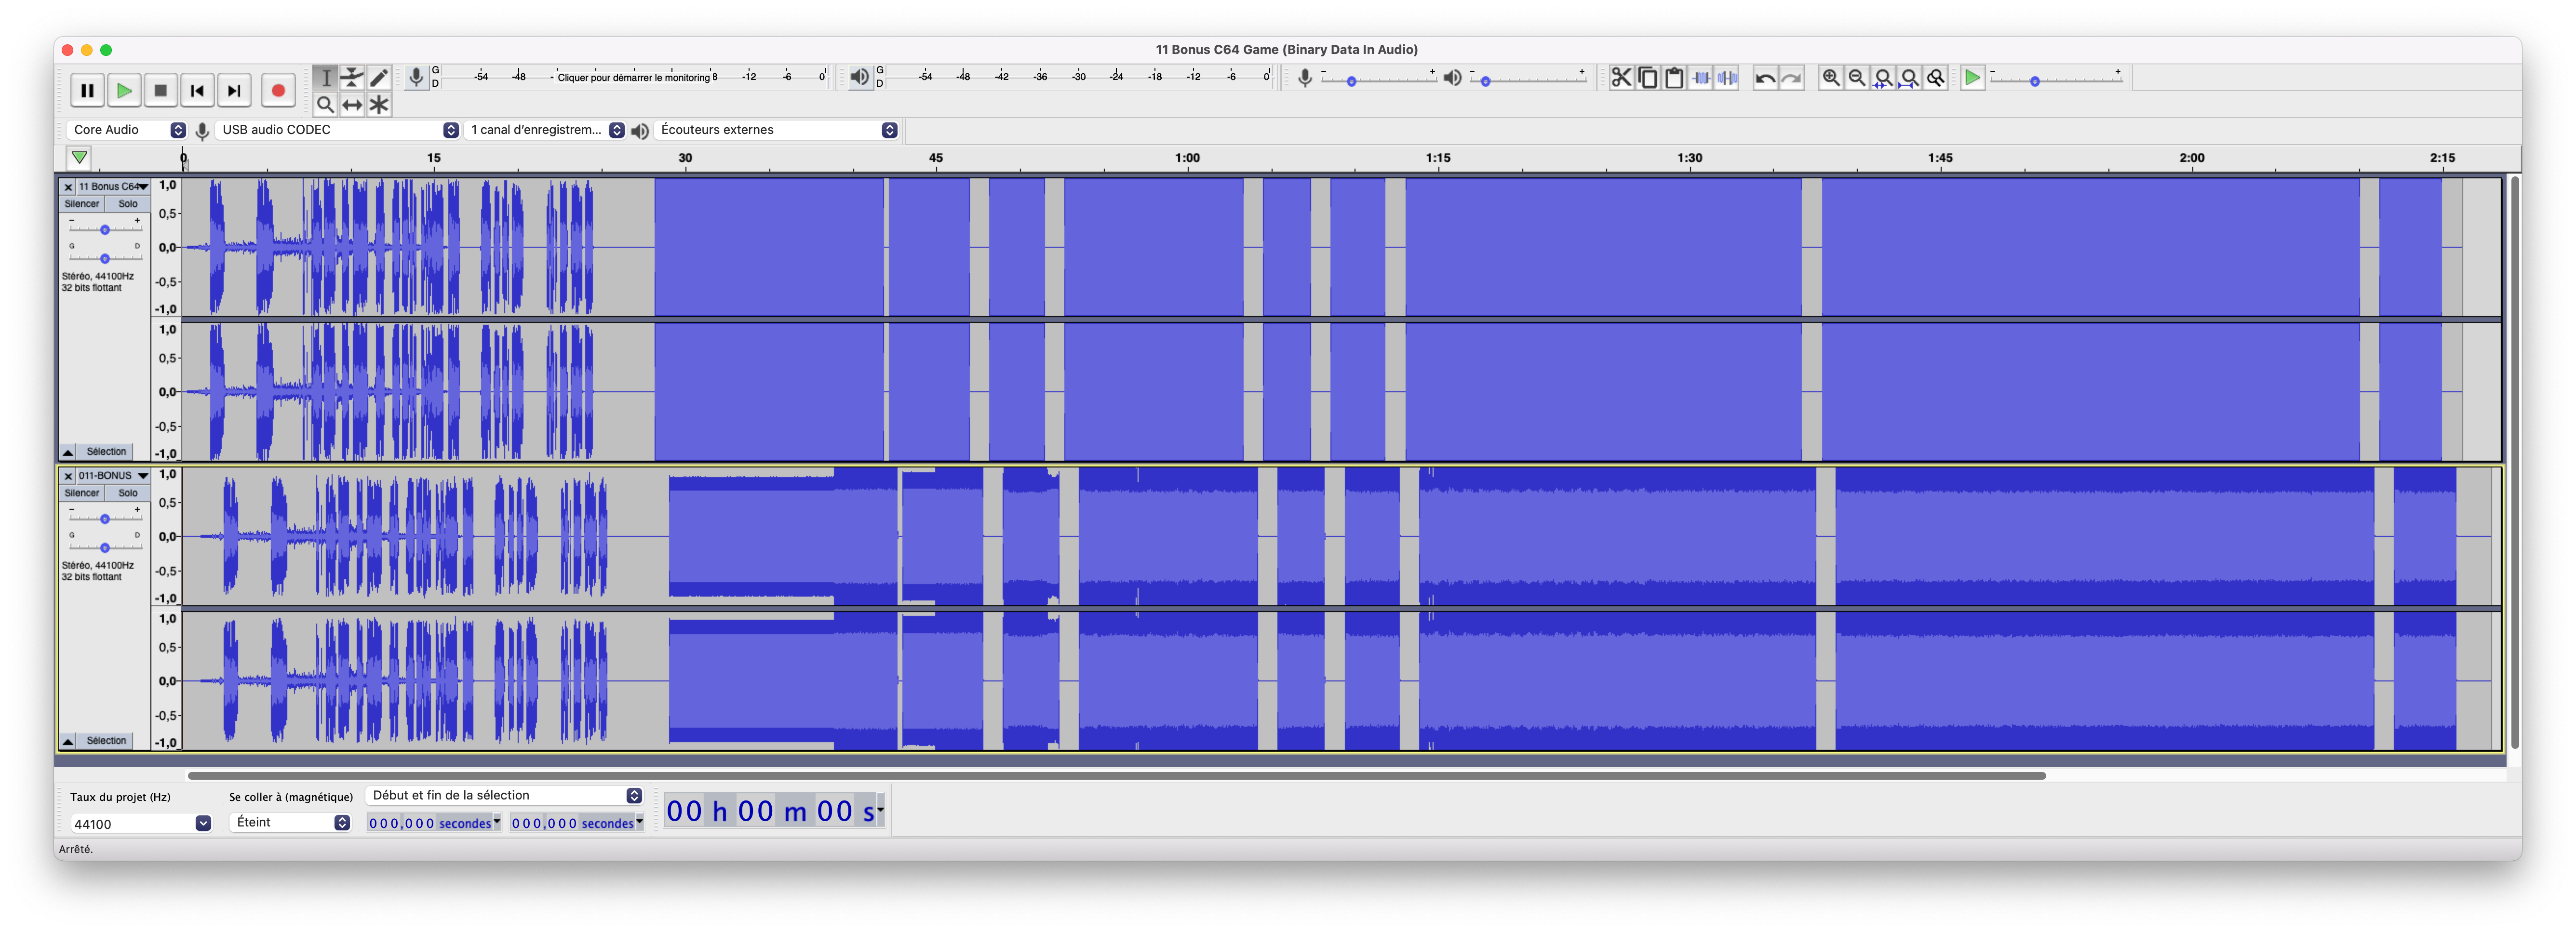Adjust pan slider of '11 Bonus C64' track

click(104, 258)
